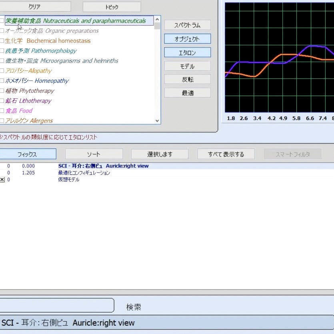Toggle the エタロン button
334x334 pixels.
coord(187,52)
